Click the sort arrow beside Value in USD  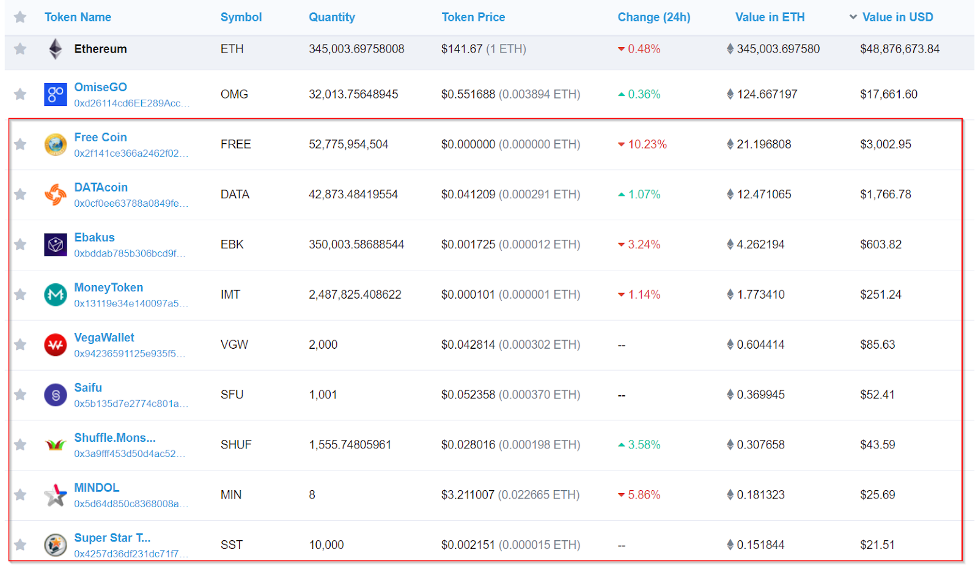(x=853, y=17)
